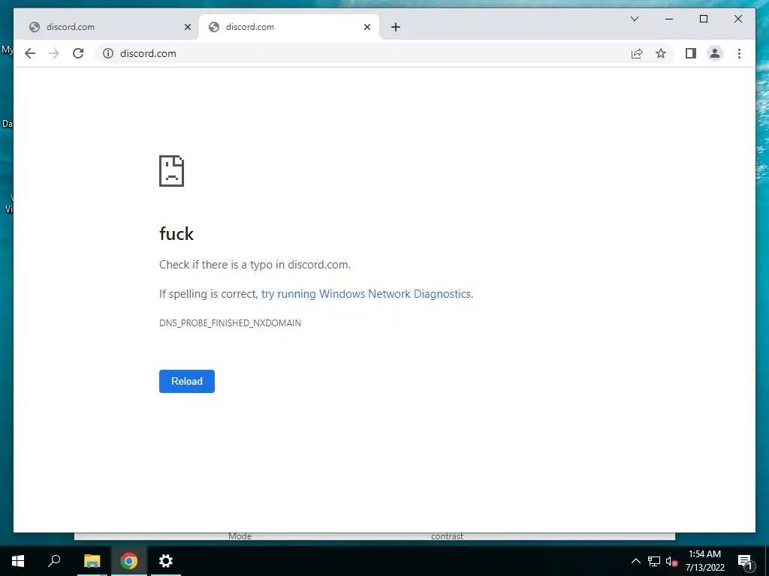Image resolution: width=769 pixels, height=576 pixels.
Task: Close the first discord.com tab
Action: tap(187, 27)
